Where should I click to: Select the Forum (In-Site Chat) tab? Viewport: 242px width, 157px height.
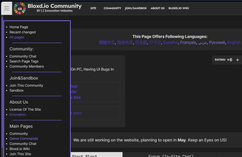click(171, 155)
